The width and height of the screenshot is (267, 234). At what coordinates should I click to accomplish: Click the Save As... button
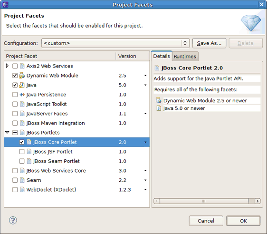pyautogui.click(x=209, y=43)
